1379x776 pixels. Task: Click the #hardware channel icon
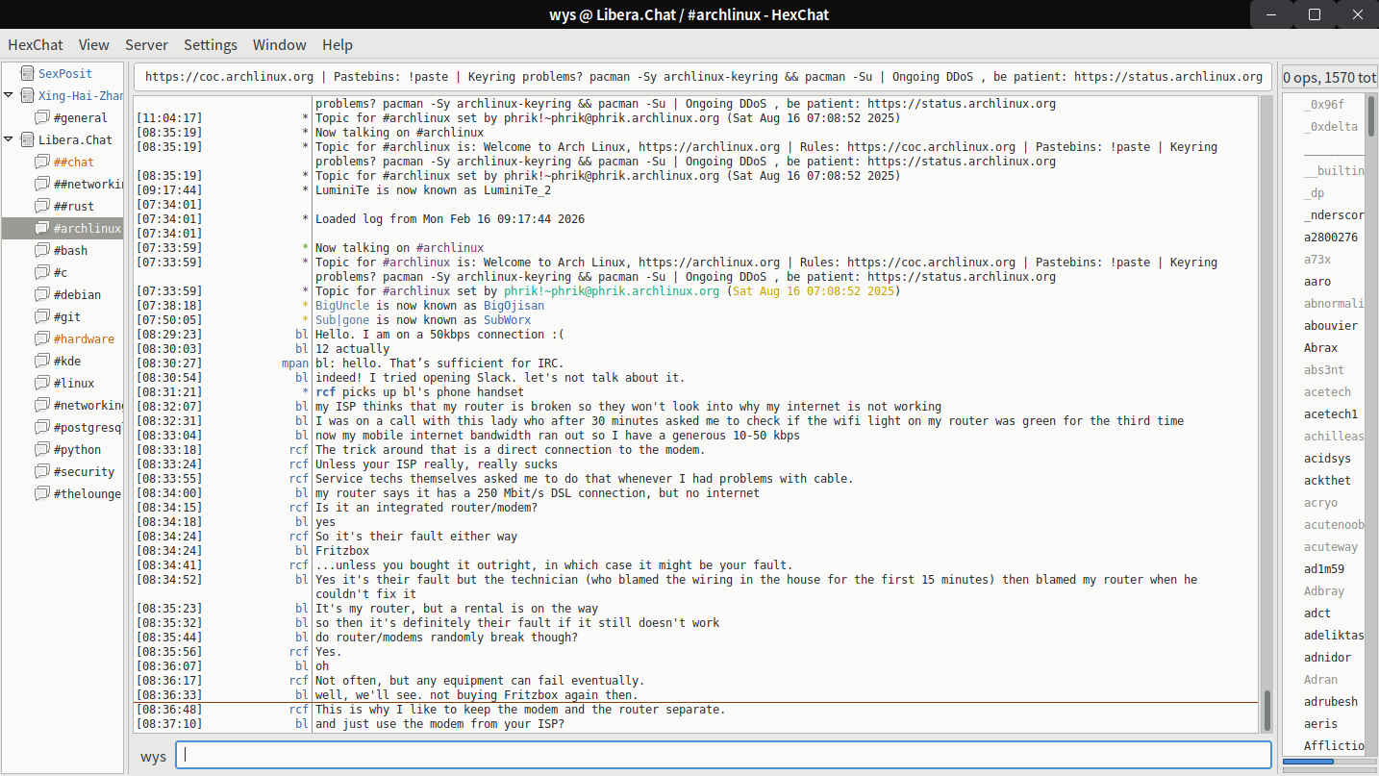pyautogui.click(x=41, y=338)
